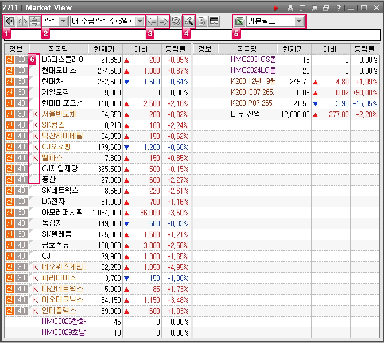
Task: Select item HMC2031GS in right table
Action: tap(253, 60)
